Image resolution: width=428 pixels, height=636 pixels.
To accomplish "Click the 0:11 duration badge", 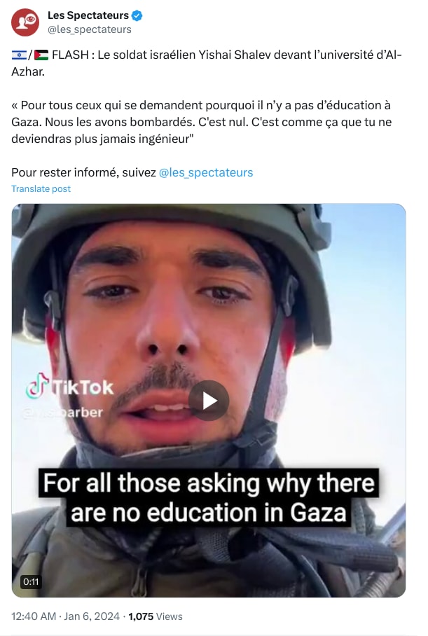I will [x=31, y=581].
